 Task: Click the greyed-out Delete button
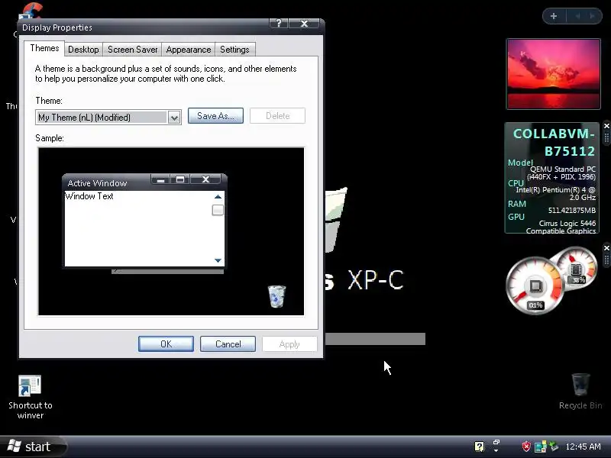click(x=277, y=116)
